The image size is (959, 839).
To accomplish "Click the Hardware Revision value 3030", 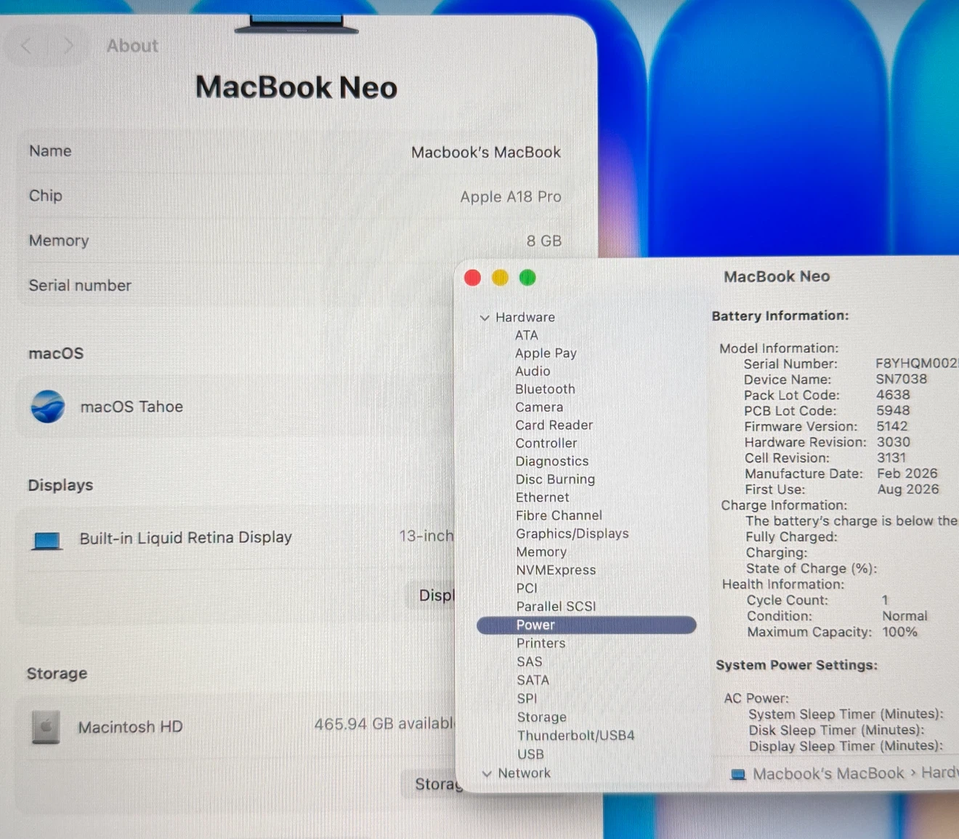I will (x=894, y=442).
